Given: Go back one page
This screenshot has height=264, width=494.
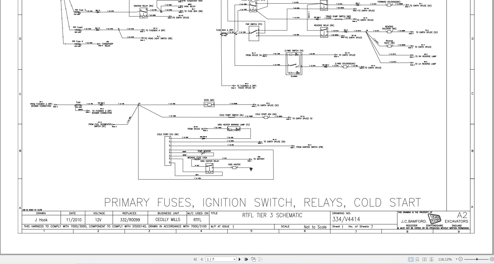Looking at the screenshot, I should pyautogui.click(x=202, y=259).
